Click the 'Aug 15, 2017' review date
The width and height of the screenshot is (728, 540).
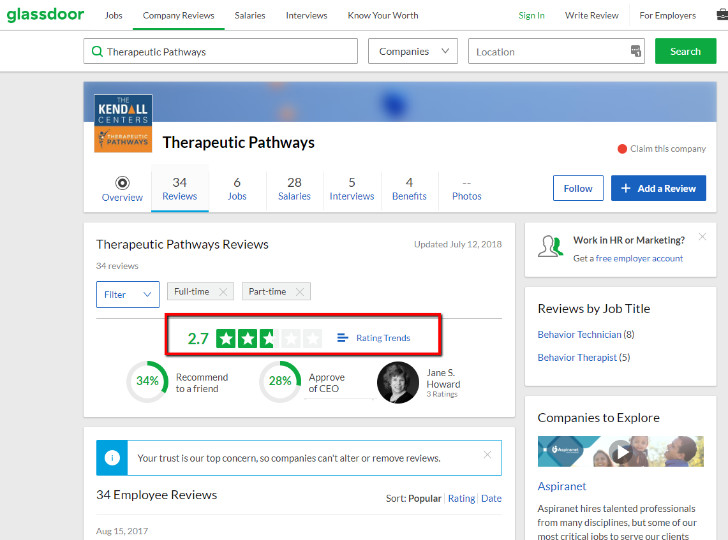click(122, 531)
